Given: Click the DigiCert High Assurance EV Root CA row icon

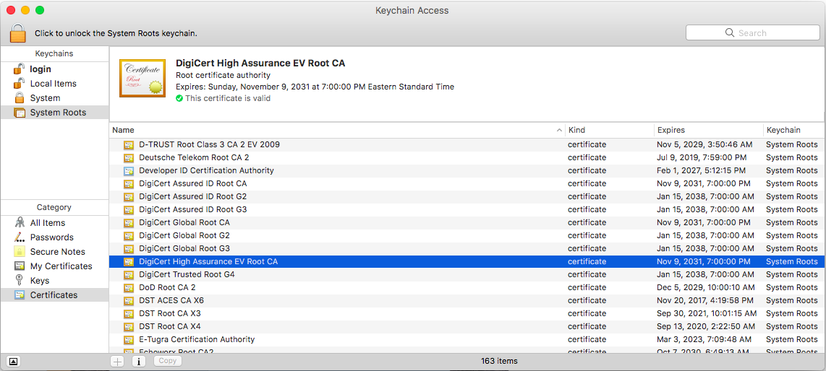Looking at the screenshot, I should 129,262.
